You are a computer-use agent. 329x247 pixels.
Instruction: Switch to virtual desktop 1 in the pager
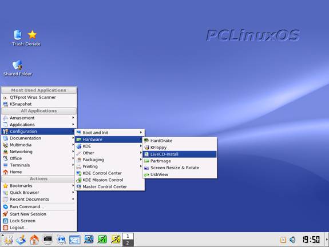[x=128, y=236]
